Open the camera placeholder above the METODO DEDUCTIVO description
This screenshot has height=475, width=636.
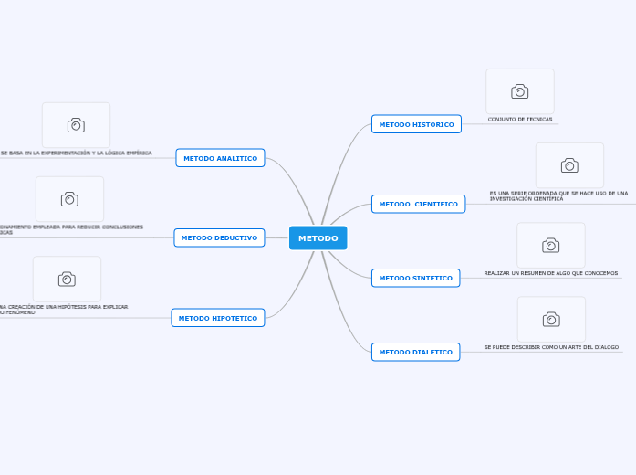69,199
